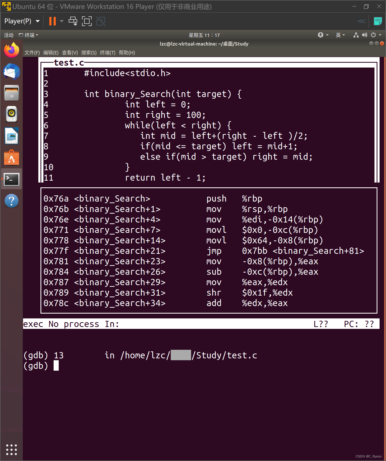Enter VMware full screen mode
This screenshot has width=386, height=461.
pos(87,21)
